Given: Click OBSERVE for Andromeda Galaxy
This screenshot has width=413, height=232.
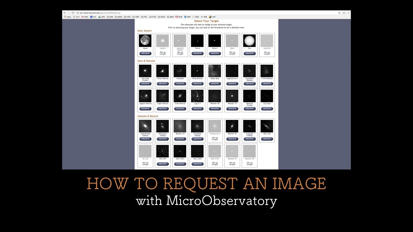Looking at the screenshot, I should click(145, 139).
